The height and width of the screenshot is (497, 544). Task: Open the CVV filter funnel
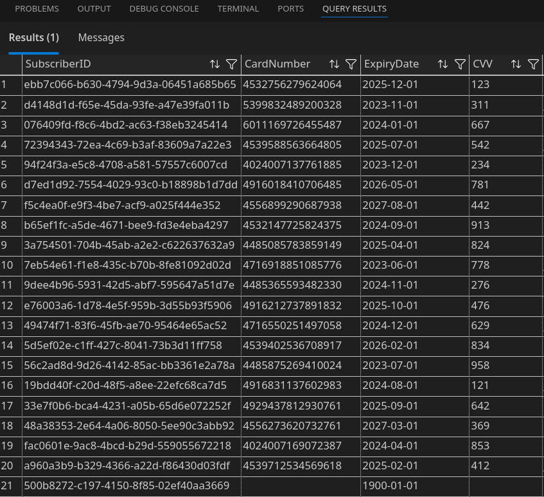pos(534,64)
